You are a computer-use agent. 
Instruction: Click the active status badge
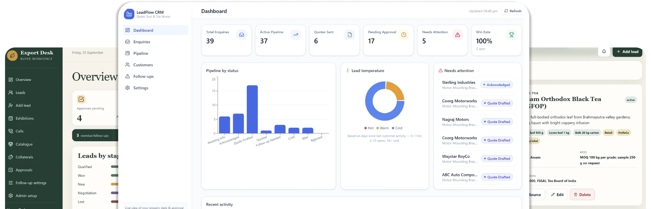point(631,100)
